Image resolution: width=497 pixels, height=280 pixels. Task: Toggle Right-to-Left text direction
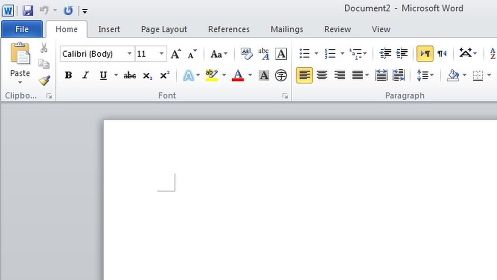(x=442, y=54)
